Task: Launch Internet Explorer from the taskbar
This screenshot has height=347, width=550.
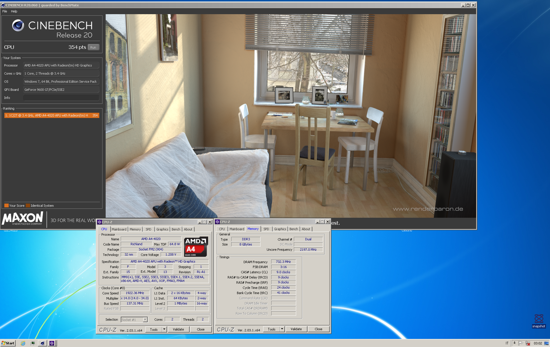Action: (23, 343)
